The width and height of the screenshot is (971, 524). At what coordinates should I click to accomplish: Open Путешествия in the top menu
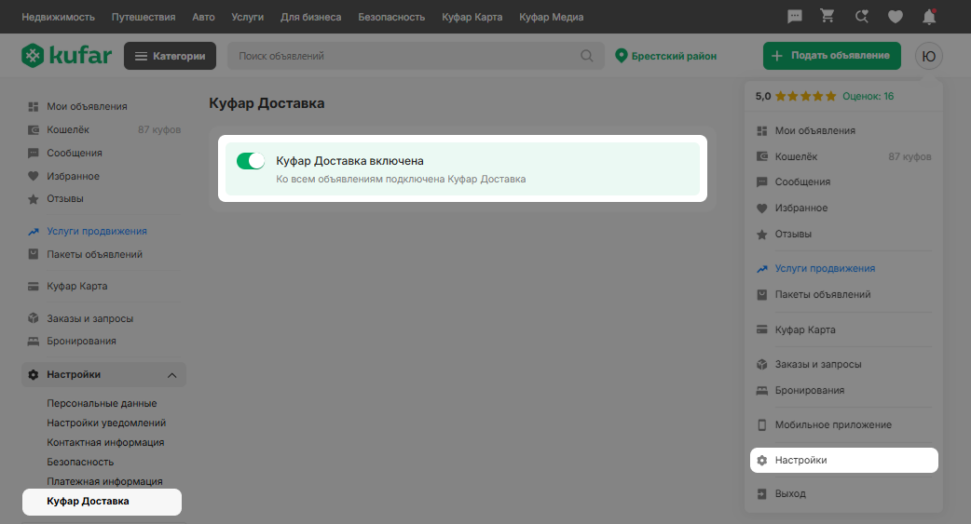[x=144, y=17]
